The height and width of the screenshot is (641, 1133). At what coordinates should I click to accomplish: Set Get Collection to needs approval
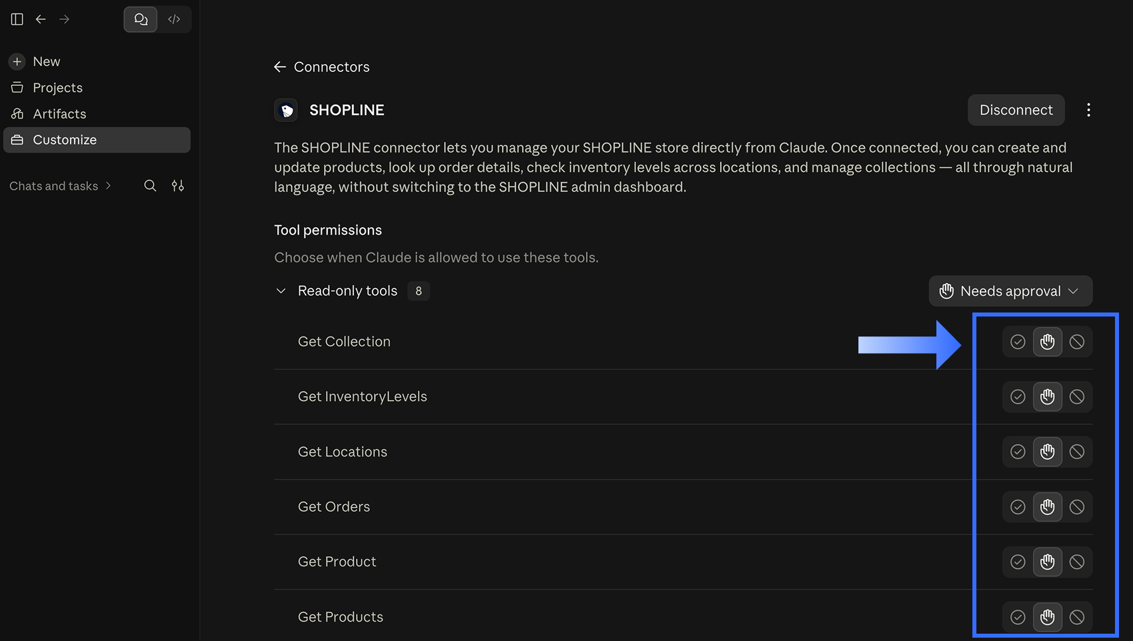(x=1048, y=342)
